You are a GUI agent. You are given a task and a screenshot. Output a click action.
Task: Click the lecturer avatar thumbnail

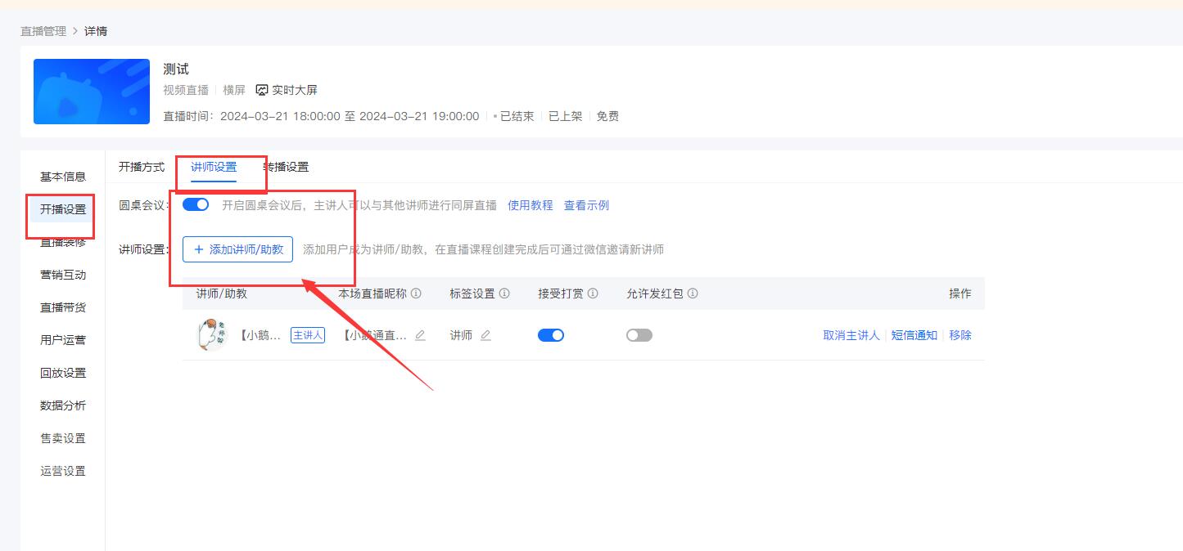click(210, 334)
